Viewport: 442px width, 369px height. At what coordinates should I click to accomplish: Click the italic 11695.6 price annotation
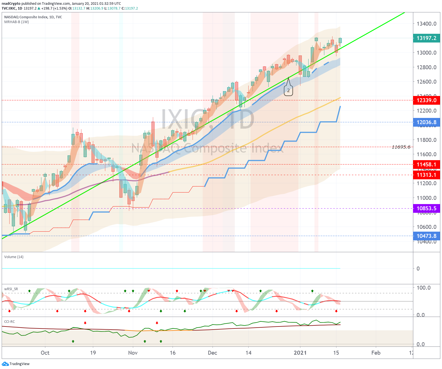[x=401, y=147]
